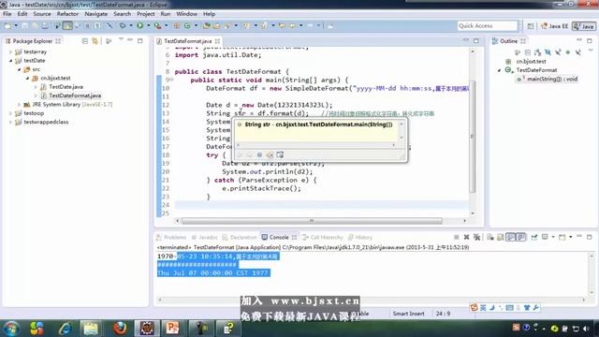Open the Open Console dropdown arrow
Image resolution: width=599 pixels, height=337 pixels.
point(570,237)
